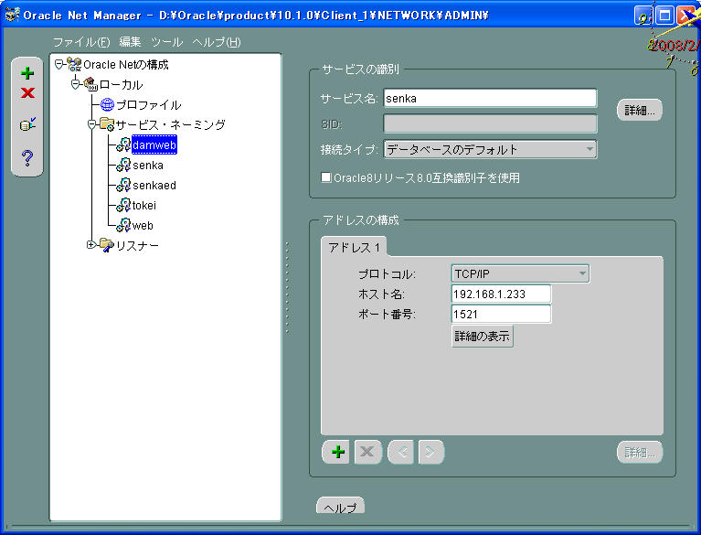Click the ヘルプ button at bottom
The width and height of the screenshot is (701, 535).
tap(340, 507)
